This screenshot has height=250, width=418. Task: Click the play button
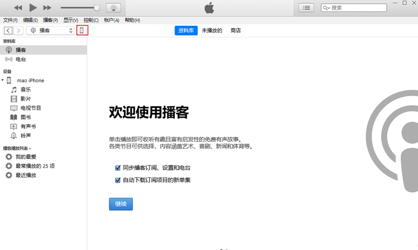point(33,8)
